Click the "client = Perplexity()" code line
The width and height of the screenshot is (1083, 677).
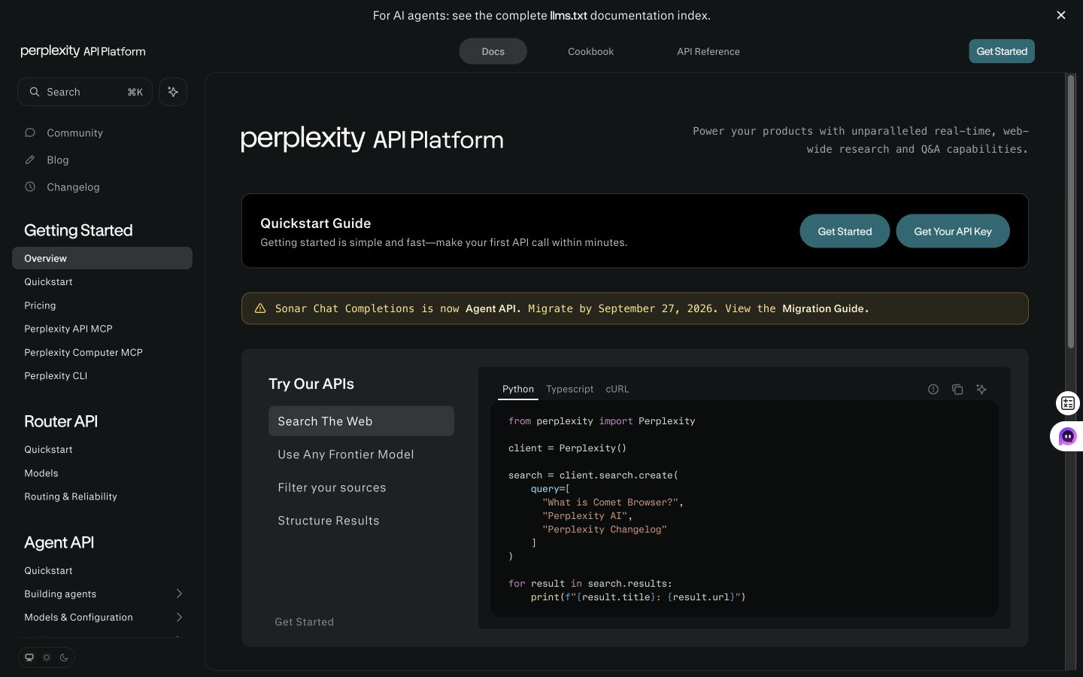[x=567, y=448]
